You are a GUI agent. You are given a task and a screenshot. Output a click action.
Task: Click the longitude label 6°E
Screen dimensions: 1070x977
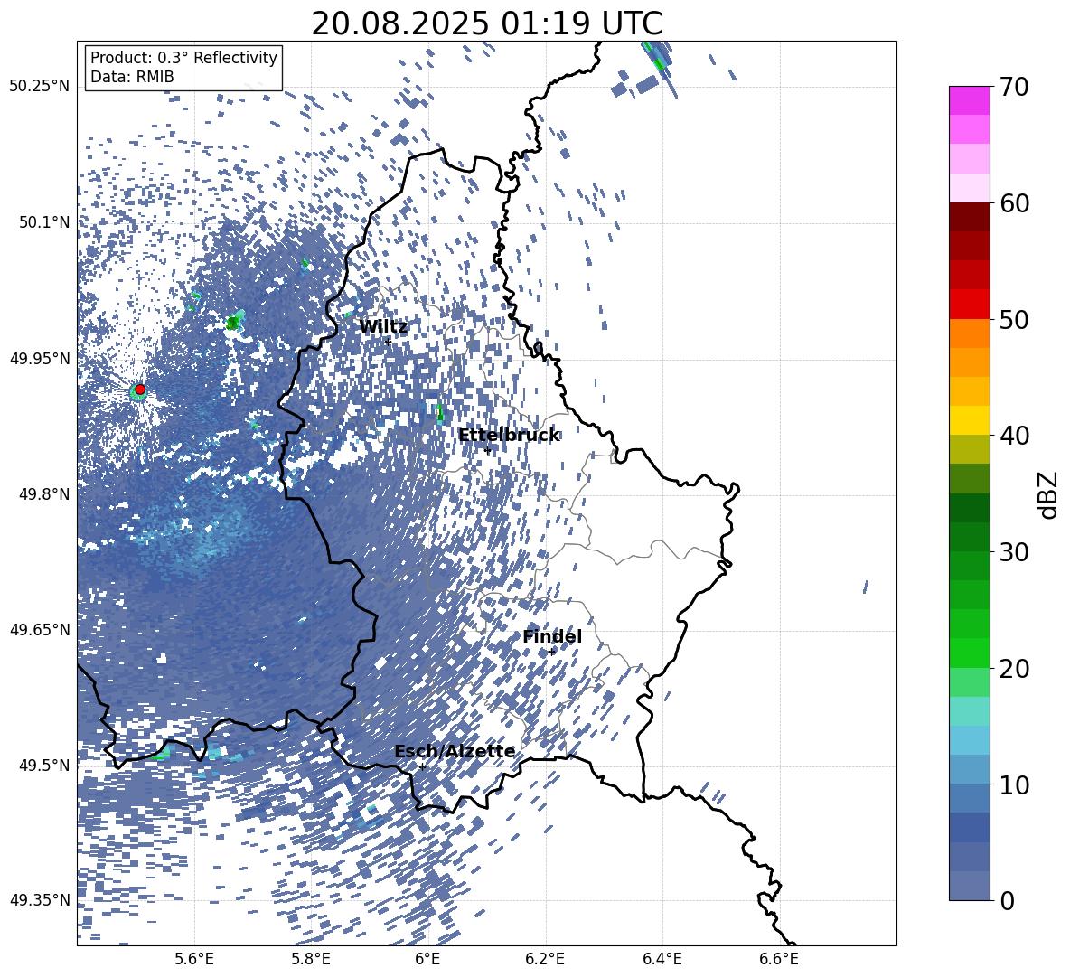pyautogui.click(x=427, y=959)
